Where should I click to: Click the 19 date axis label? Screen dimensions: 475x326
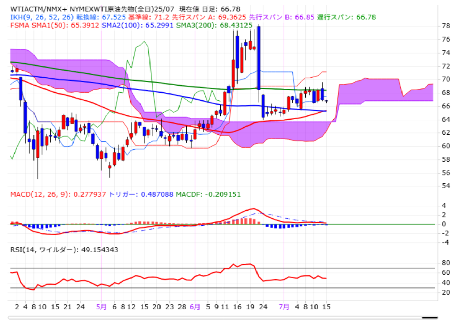[x=250, y=307]
